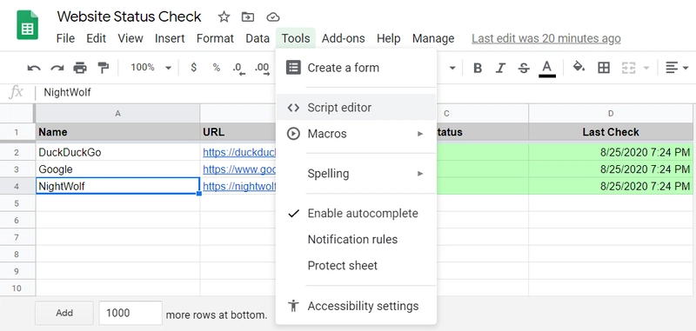Close the Tools menu
The image size is (696, 331).
tap(296, 38)
